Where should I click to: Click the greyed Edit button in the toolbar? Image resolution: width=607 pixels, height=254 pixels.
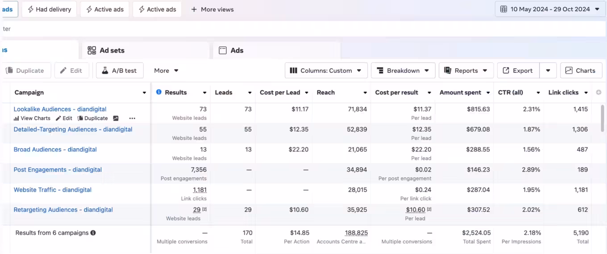(71, 70)
